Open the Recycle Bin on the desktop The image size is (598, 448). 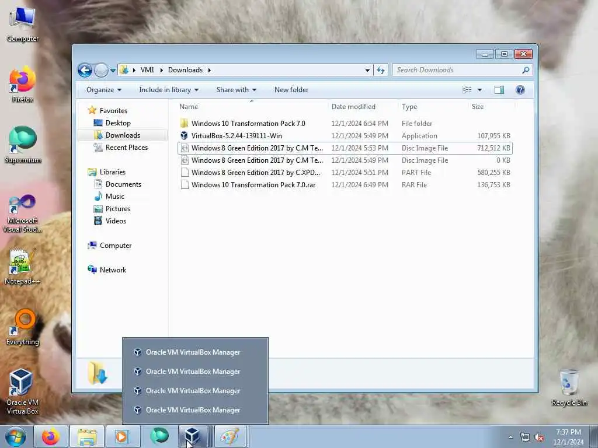(569, 387)
